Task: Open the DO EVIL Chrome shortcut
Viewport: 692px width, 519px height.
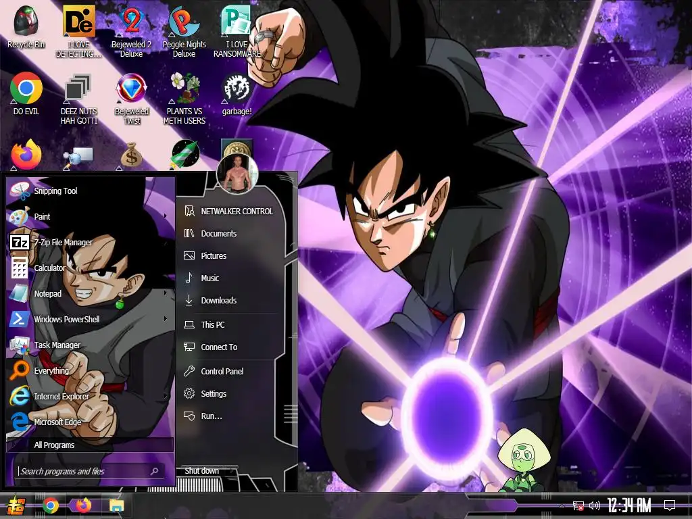Action: click(26, 93)
